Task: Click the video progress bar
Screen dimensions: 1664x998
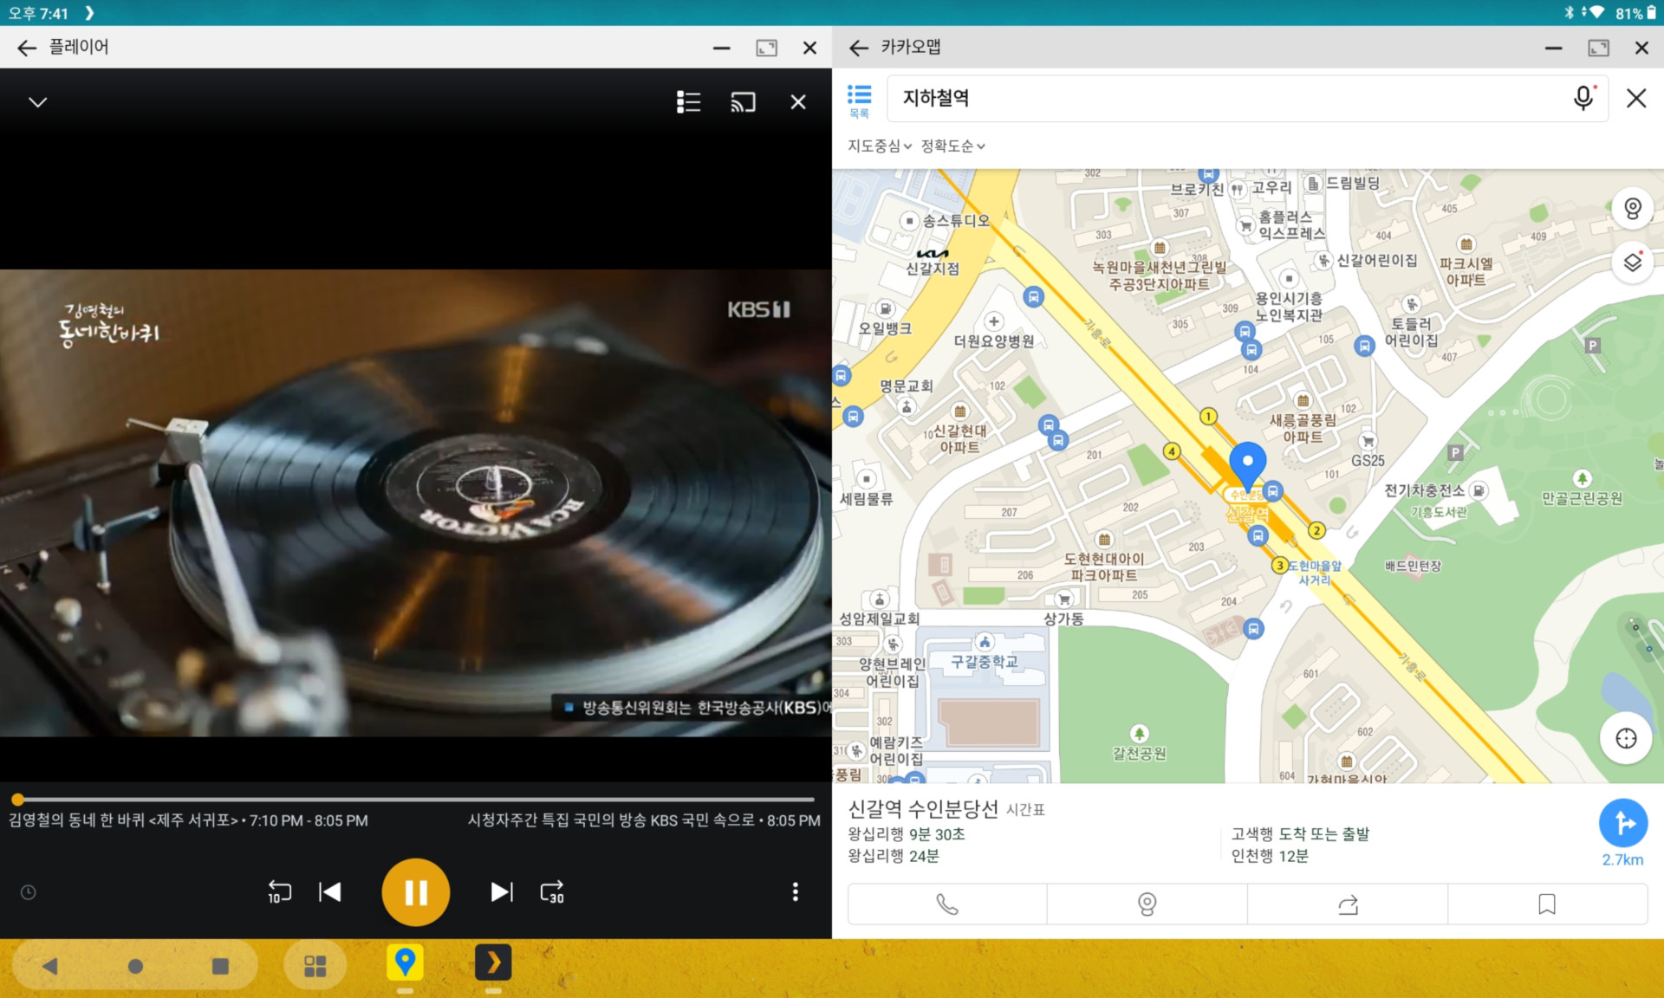Action: [416, 800]
